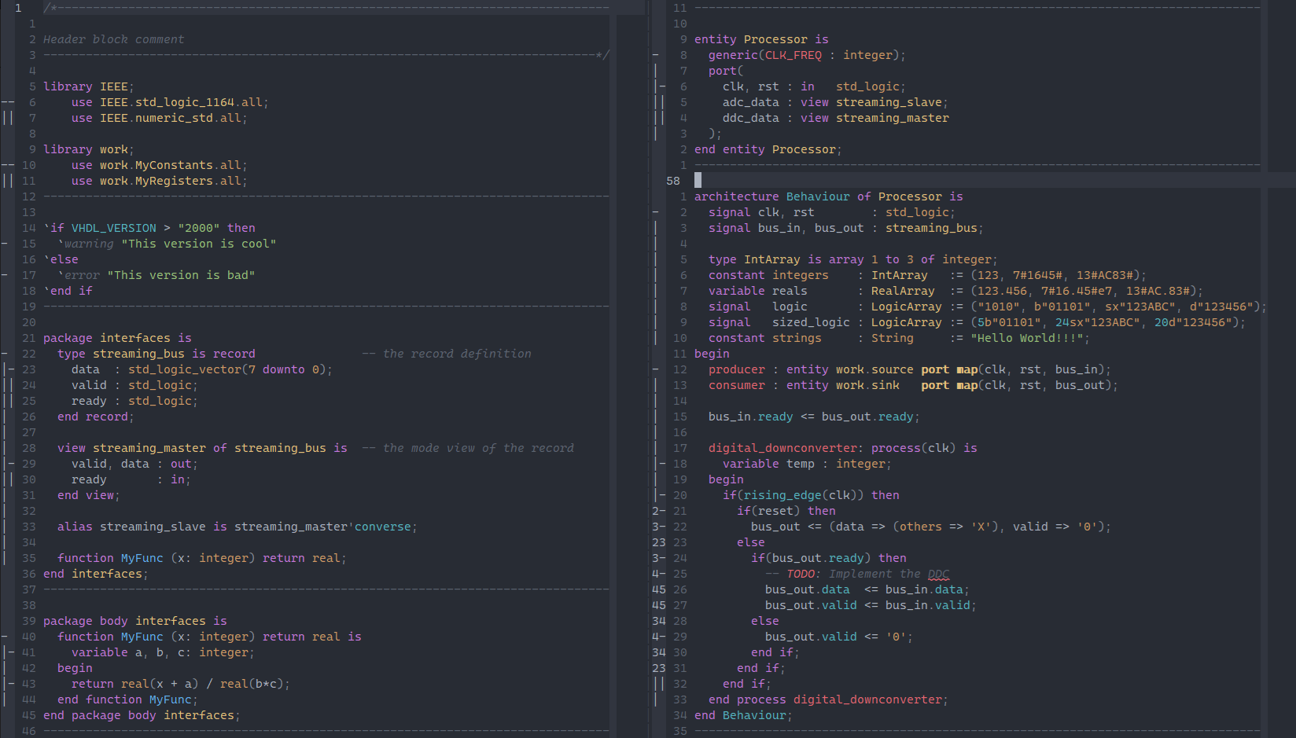Screen dimensions: 1296x738
Task: Click 'TODO: Implement the DDC' comment
Action: tap(868, 574)
